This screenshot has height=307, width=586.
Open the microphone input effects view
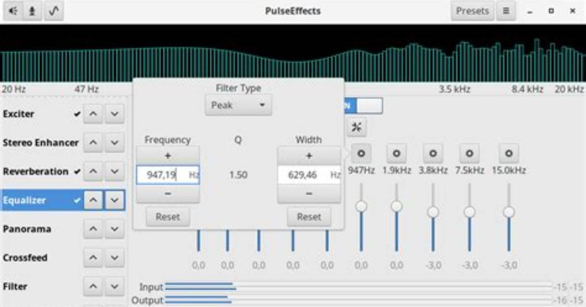(32, 11)
